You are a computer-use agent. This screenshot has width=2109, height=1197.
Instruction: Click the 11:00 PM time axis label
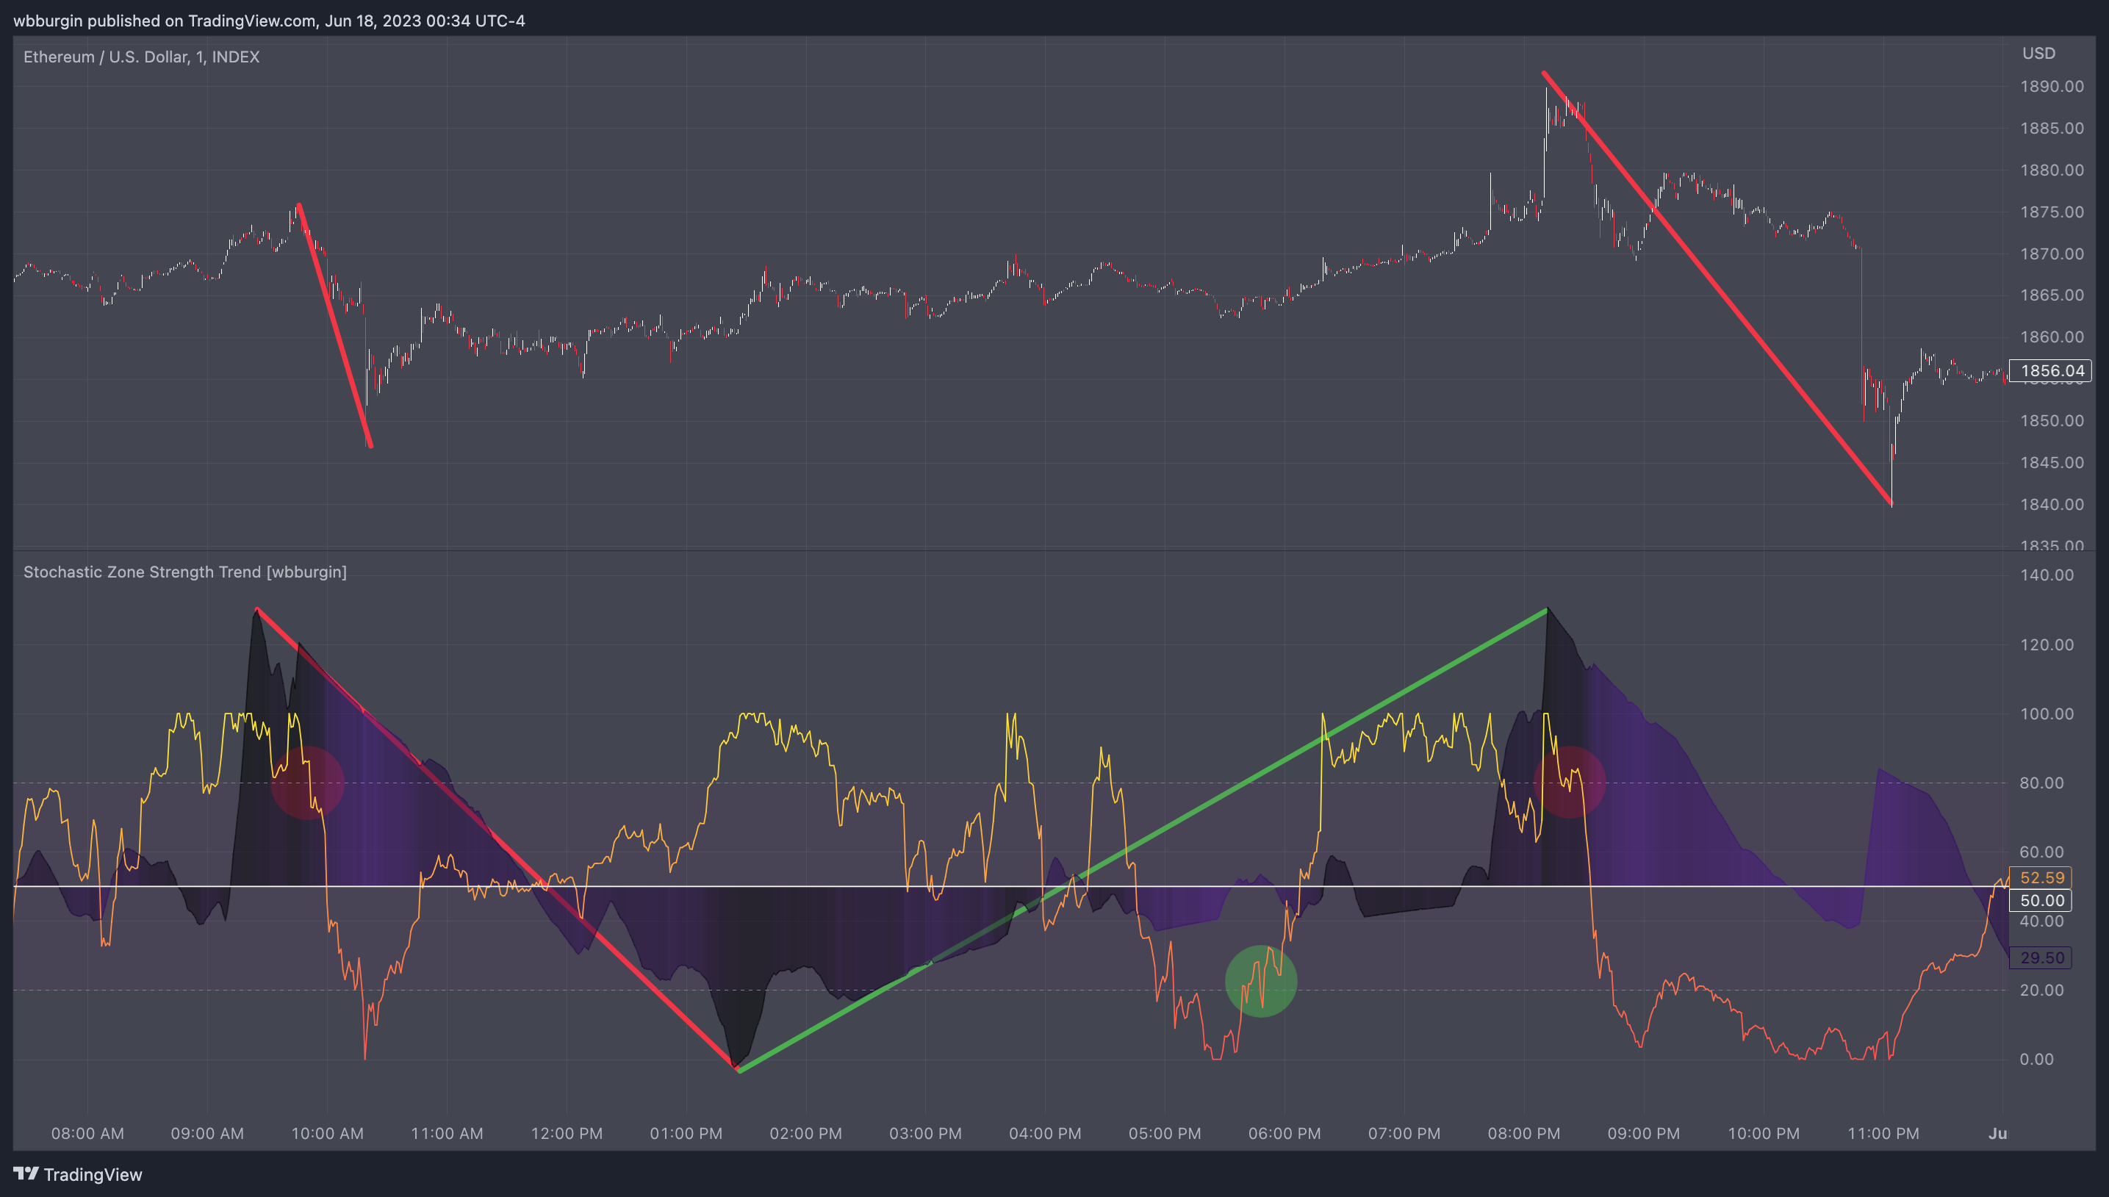pos(1883,1133)
